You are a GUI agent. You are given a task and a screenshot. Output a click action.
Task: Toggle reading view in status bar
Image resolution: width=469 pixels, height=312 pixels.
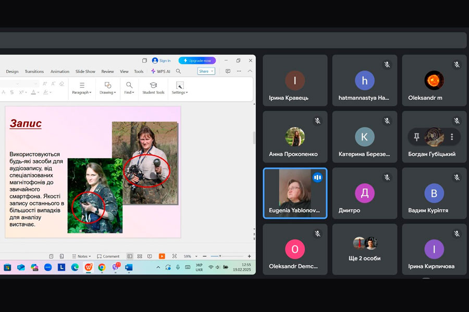(x=150, y=256)
